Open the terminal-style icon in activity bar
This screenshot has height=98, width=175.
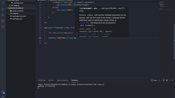tap(3, 27)
